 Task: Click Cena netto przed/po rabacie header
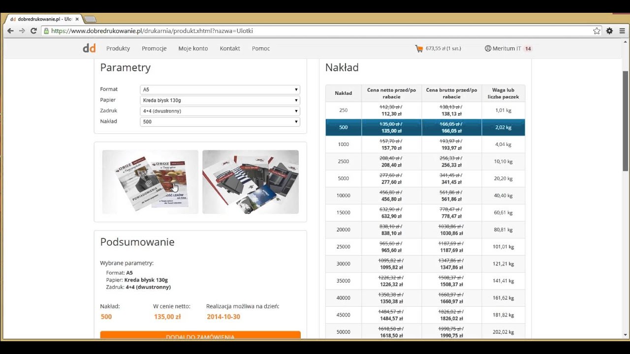tap(391, 93)
